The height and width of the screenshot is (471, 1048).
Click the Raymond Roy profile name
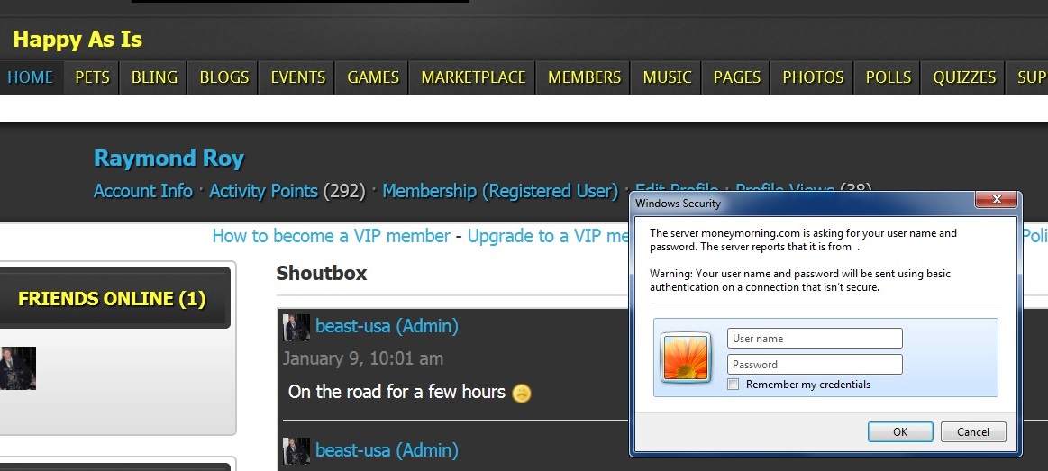[x=169, y=159]
